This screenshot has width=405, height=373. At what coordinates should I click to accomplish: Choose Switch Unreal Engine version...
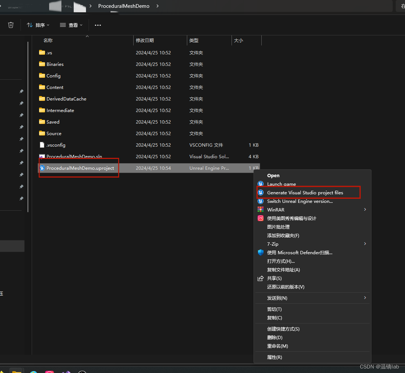300,201
